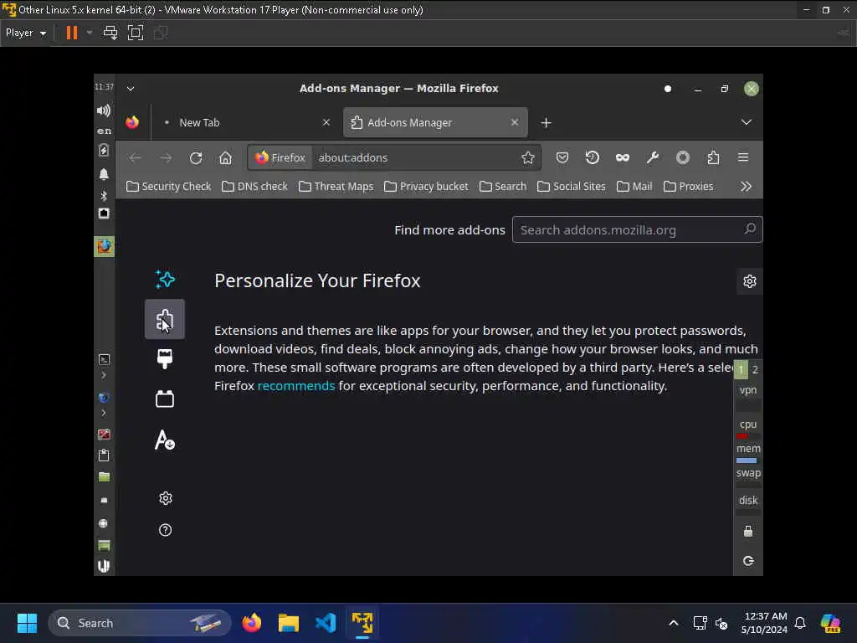Follow the recommends link

[x=295, y=385]
